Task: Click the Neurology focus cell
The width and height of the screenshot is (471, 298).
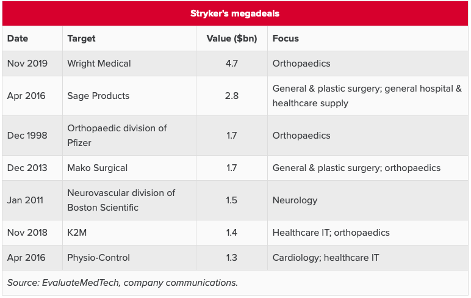Action: [x=295, y=200]
